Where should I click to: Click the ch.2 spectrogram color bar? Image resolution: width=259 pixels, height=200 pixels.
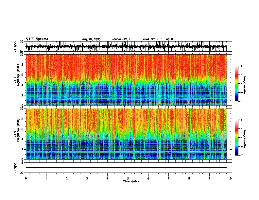(237, 138)
